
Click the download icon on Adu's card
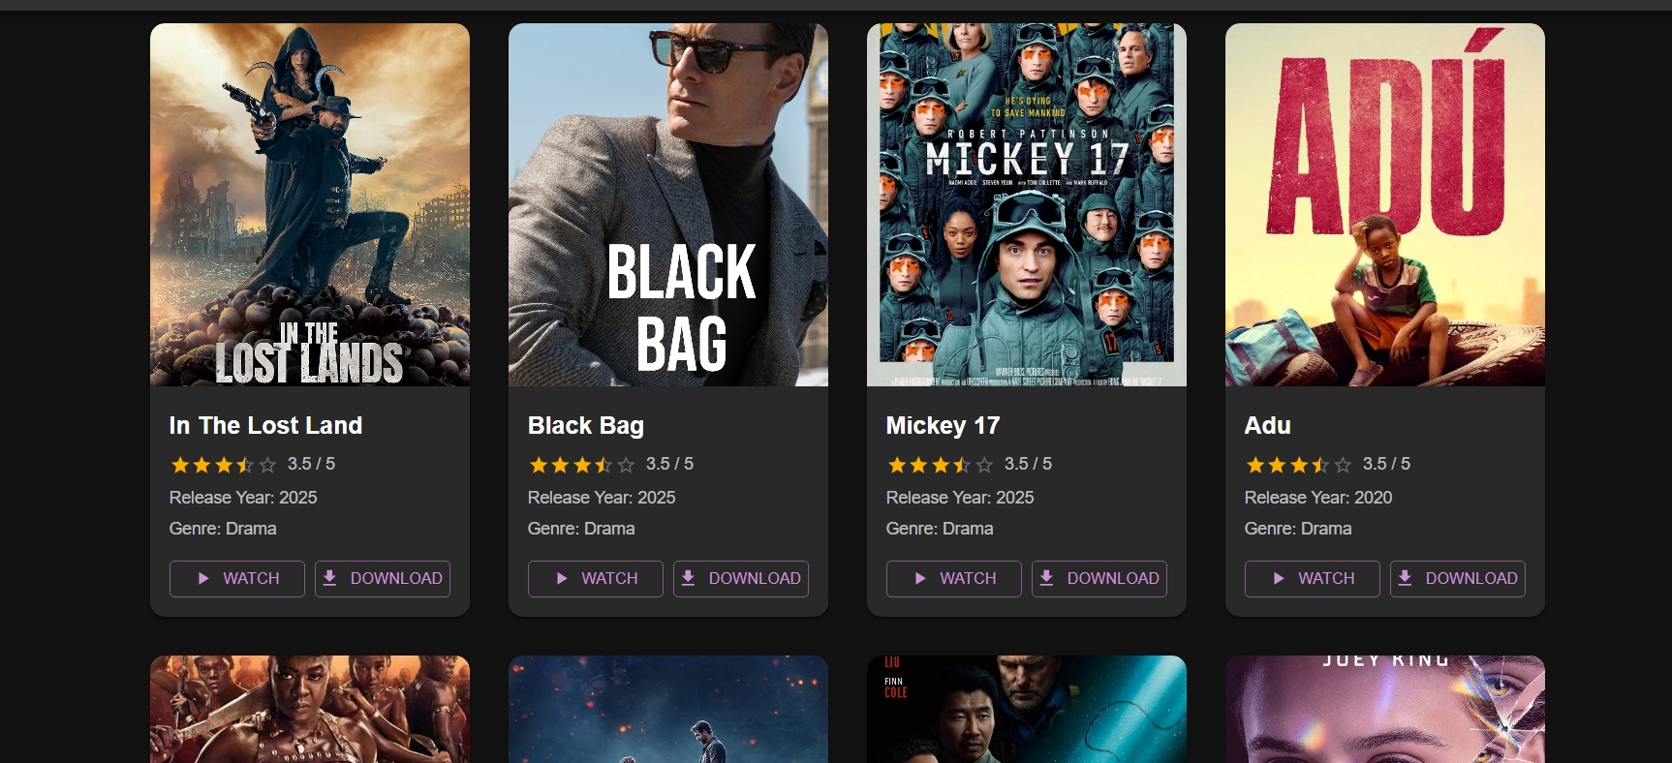click(1405, 578)
